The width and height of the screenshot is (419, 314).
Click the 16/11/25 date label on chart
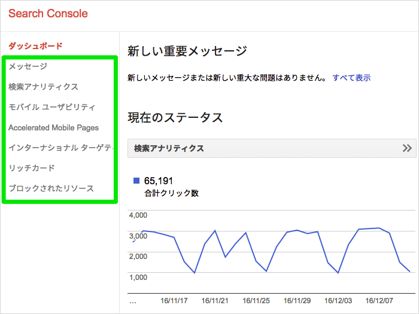(x=256, y=301)
